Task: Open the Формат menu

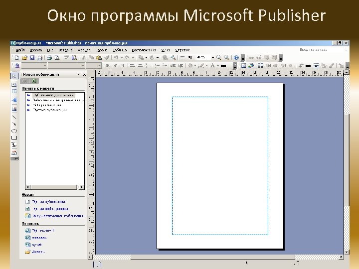Action: tap(84, 50)
